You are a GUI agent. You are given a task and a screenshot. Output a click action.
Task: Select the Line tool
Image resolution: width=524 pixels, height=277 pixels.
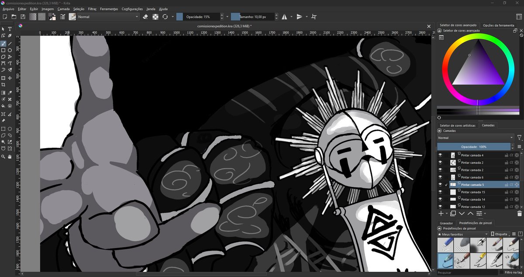(10, 43)
